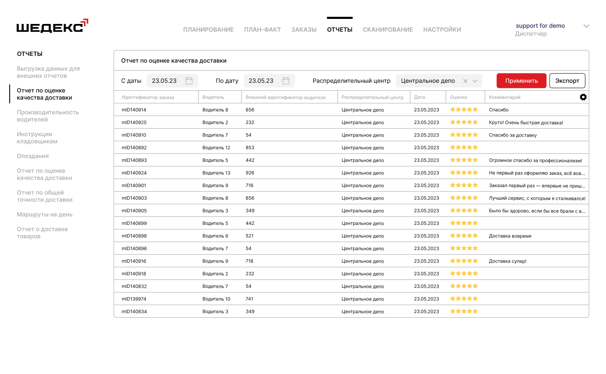Click the Водитель column header
Screen dimensions: 606x374
click(213, 97)
